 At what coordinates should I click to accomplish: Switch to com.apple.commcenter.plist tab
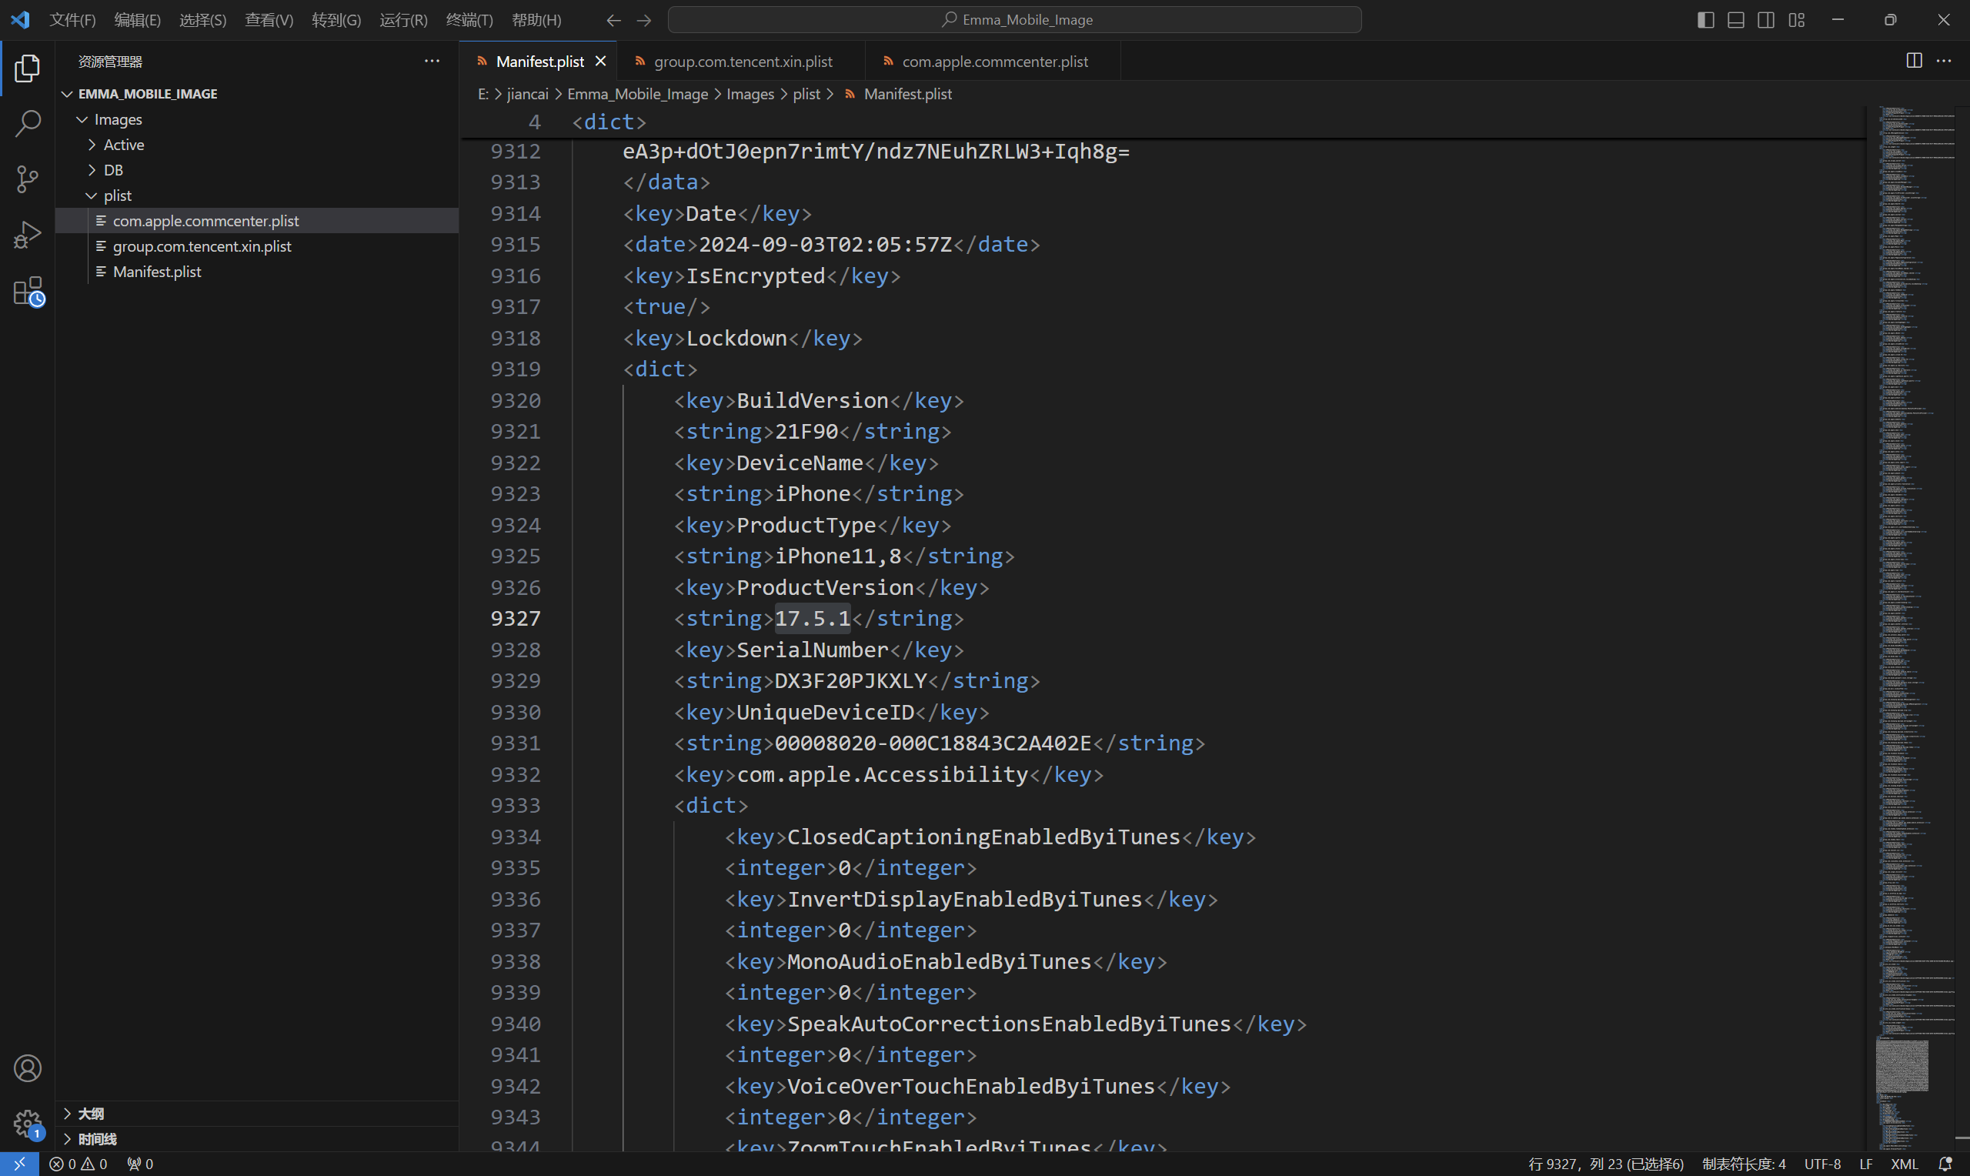click(994, 61)
